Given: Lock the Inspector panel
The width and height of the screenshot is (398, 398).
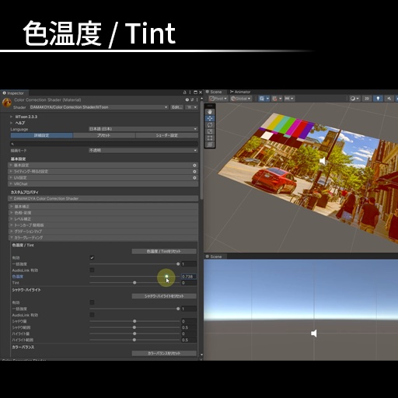Looking at the screenshot, I should coord(184,93).
